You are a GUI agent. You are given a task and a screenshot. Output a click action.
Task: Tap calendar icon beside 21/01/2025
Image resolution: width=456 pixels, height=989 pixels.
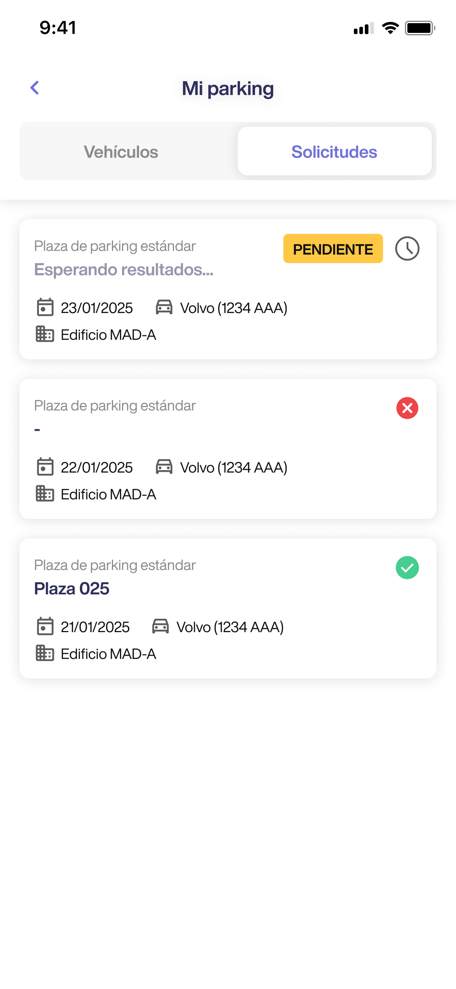click(x=45, y=626)
